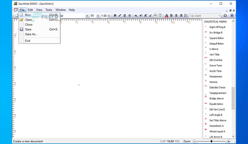Open the Window menu
Image resolution: width=248 pixels, height=144 pixels.
pos(61,10)
